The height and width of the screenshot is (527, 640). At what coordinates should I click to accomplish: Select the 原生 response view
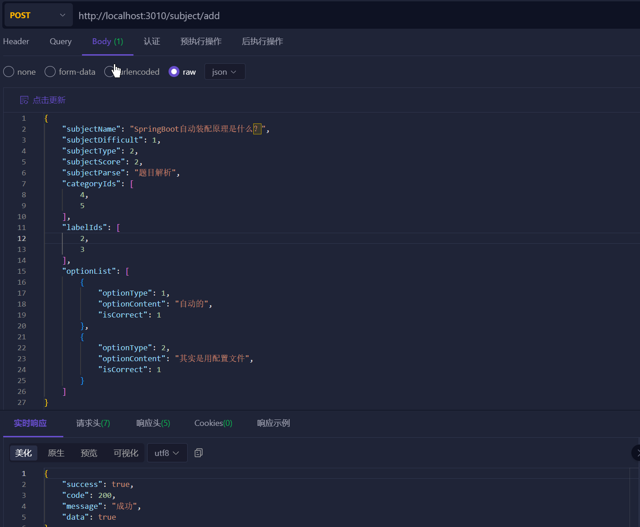[56, 453]
